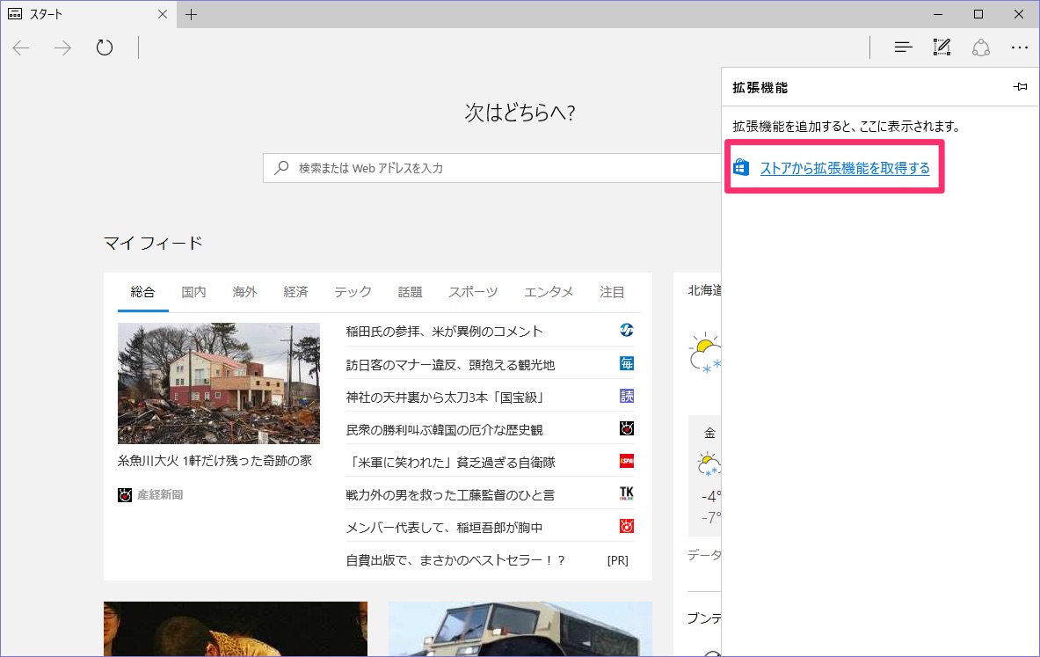Click source icon beside メンバー代表して headline
The height and width of the screenshot is (657, 1040).
626,526
